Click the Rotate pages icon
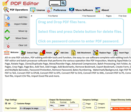 42,53
